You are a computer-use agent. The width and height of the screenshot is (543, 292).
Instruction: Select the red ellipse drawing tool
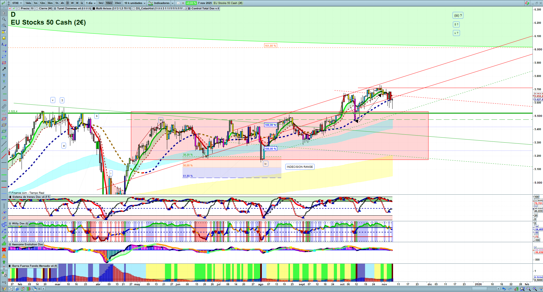click(x=4, y=119)
